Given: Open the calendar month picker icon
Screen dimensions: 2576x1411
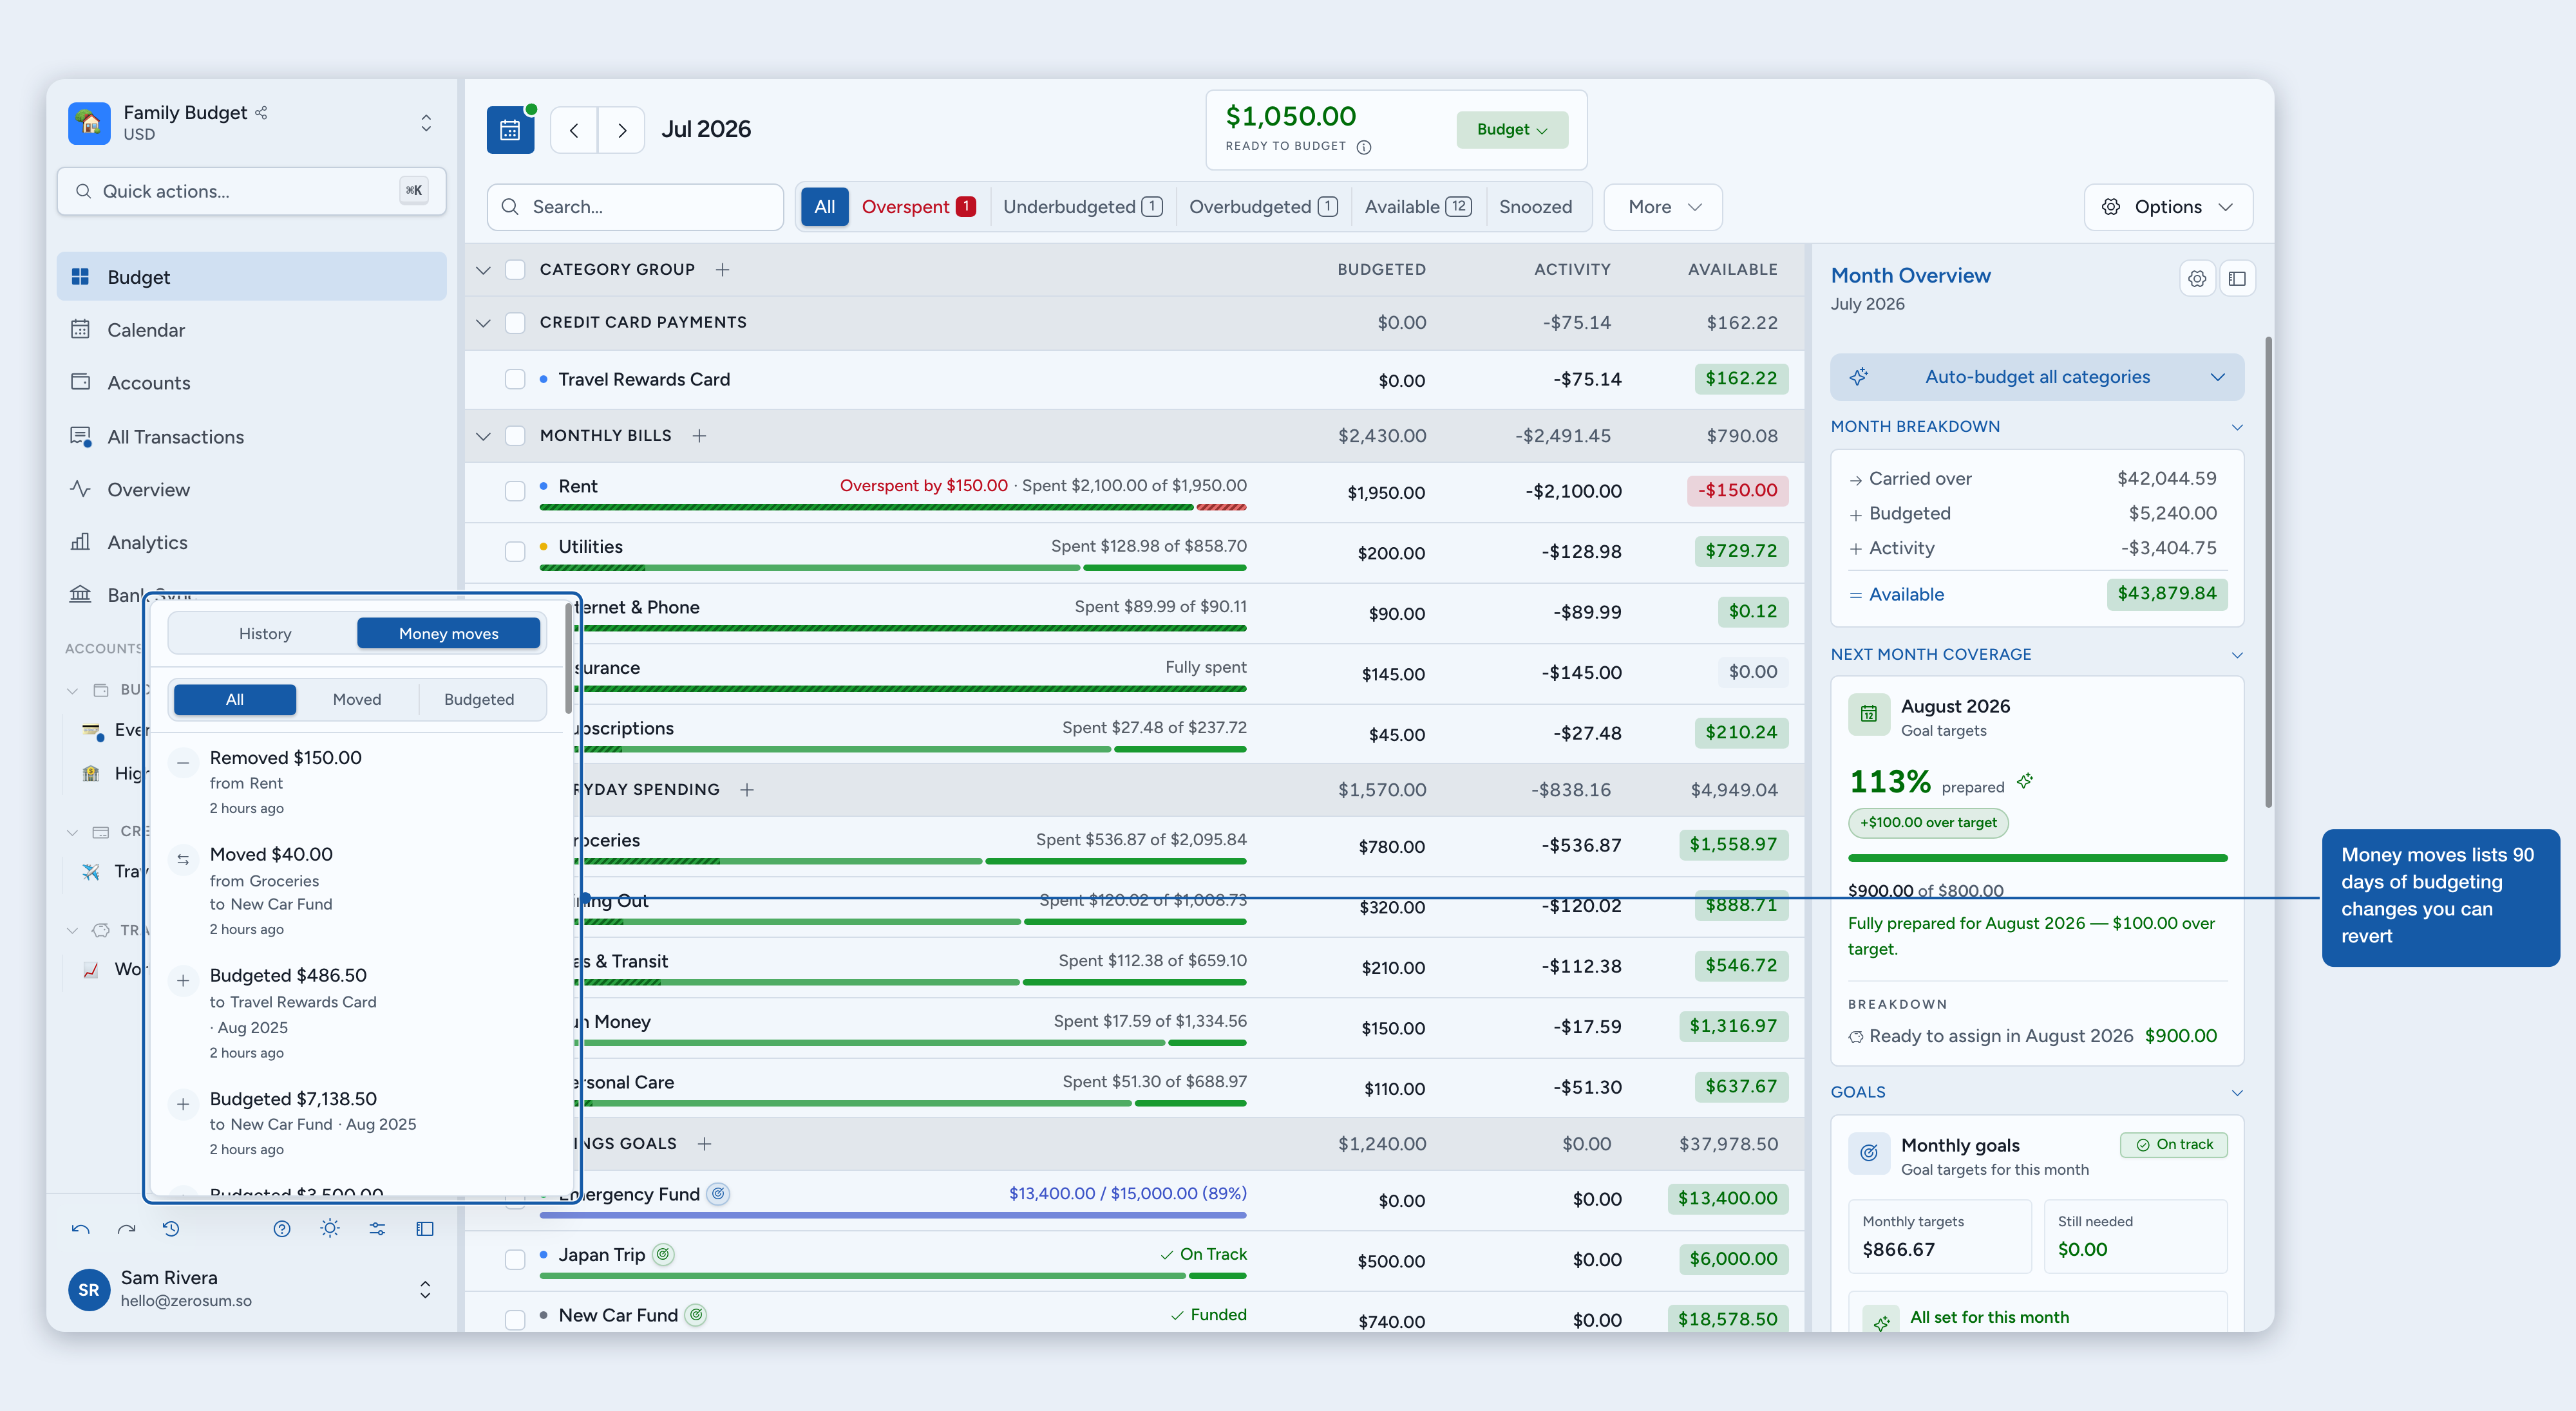Looking at the screenshot, I should tap(510, 130).
